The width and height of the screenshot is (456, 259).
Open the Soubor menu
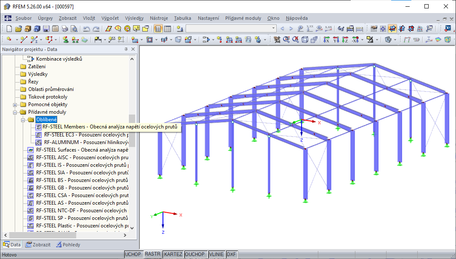24,18
